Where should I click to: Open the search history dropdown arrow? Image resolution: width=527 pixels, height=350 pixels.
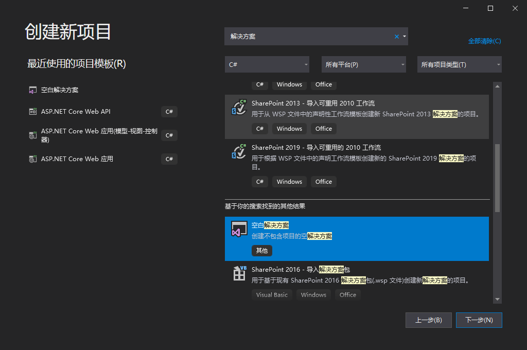tap(405, 36)
